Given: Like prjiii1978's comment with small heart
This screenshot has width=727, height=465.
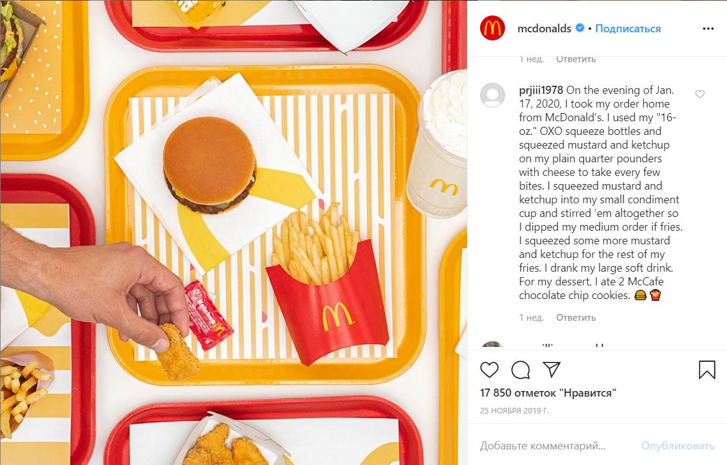Looking at the screenshot, I should 700,94.
